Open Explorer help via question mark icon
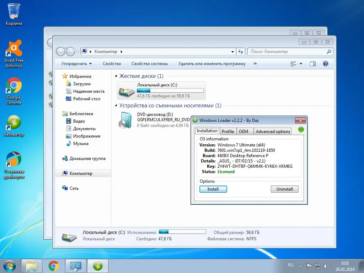The height and width of the screenshot is (273, 364). pyautogui.click(x=326, y=64)
